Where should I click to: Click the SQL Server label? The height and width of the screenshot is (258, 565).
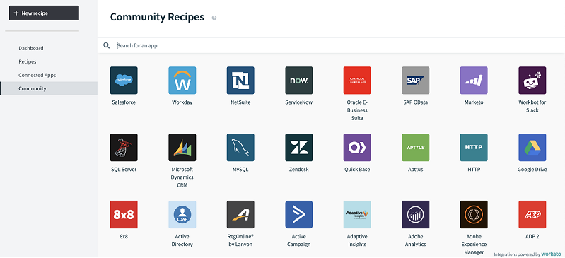point(124,170)
